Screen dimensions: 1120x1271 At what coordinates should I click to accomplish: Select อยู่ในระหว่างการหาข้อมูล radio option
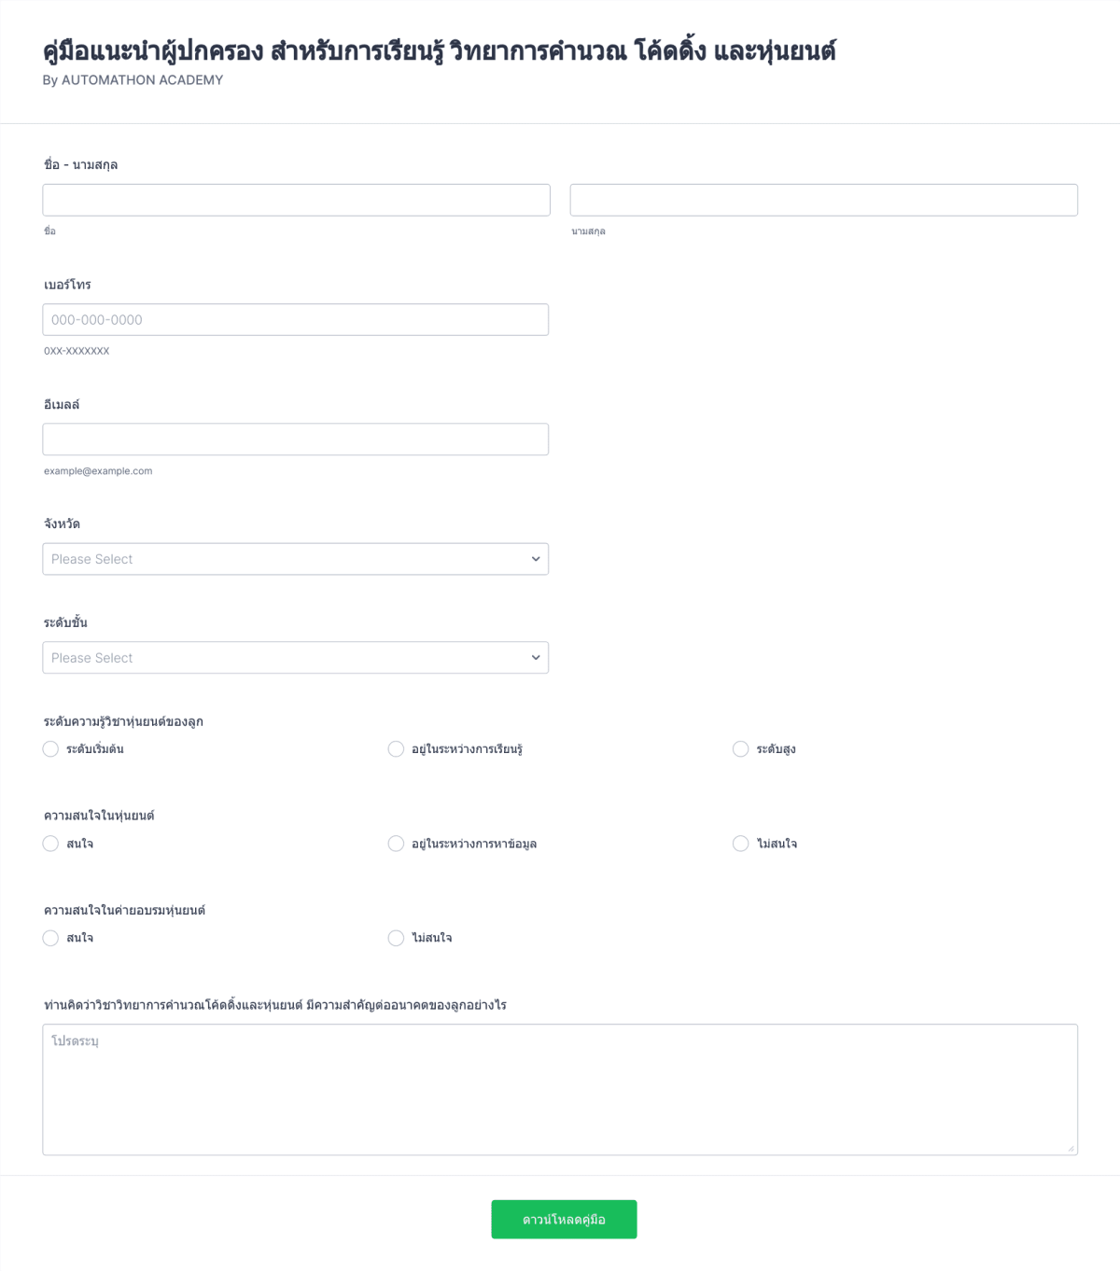[396, 843]
